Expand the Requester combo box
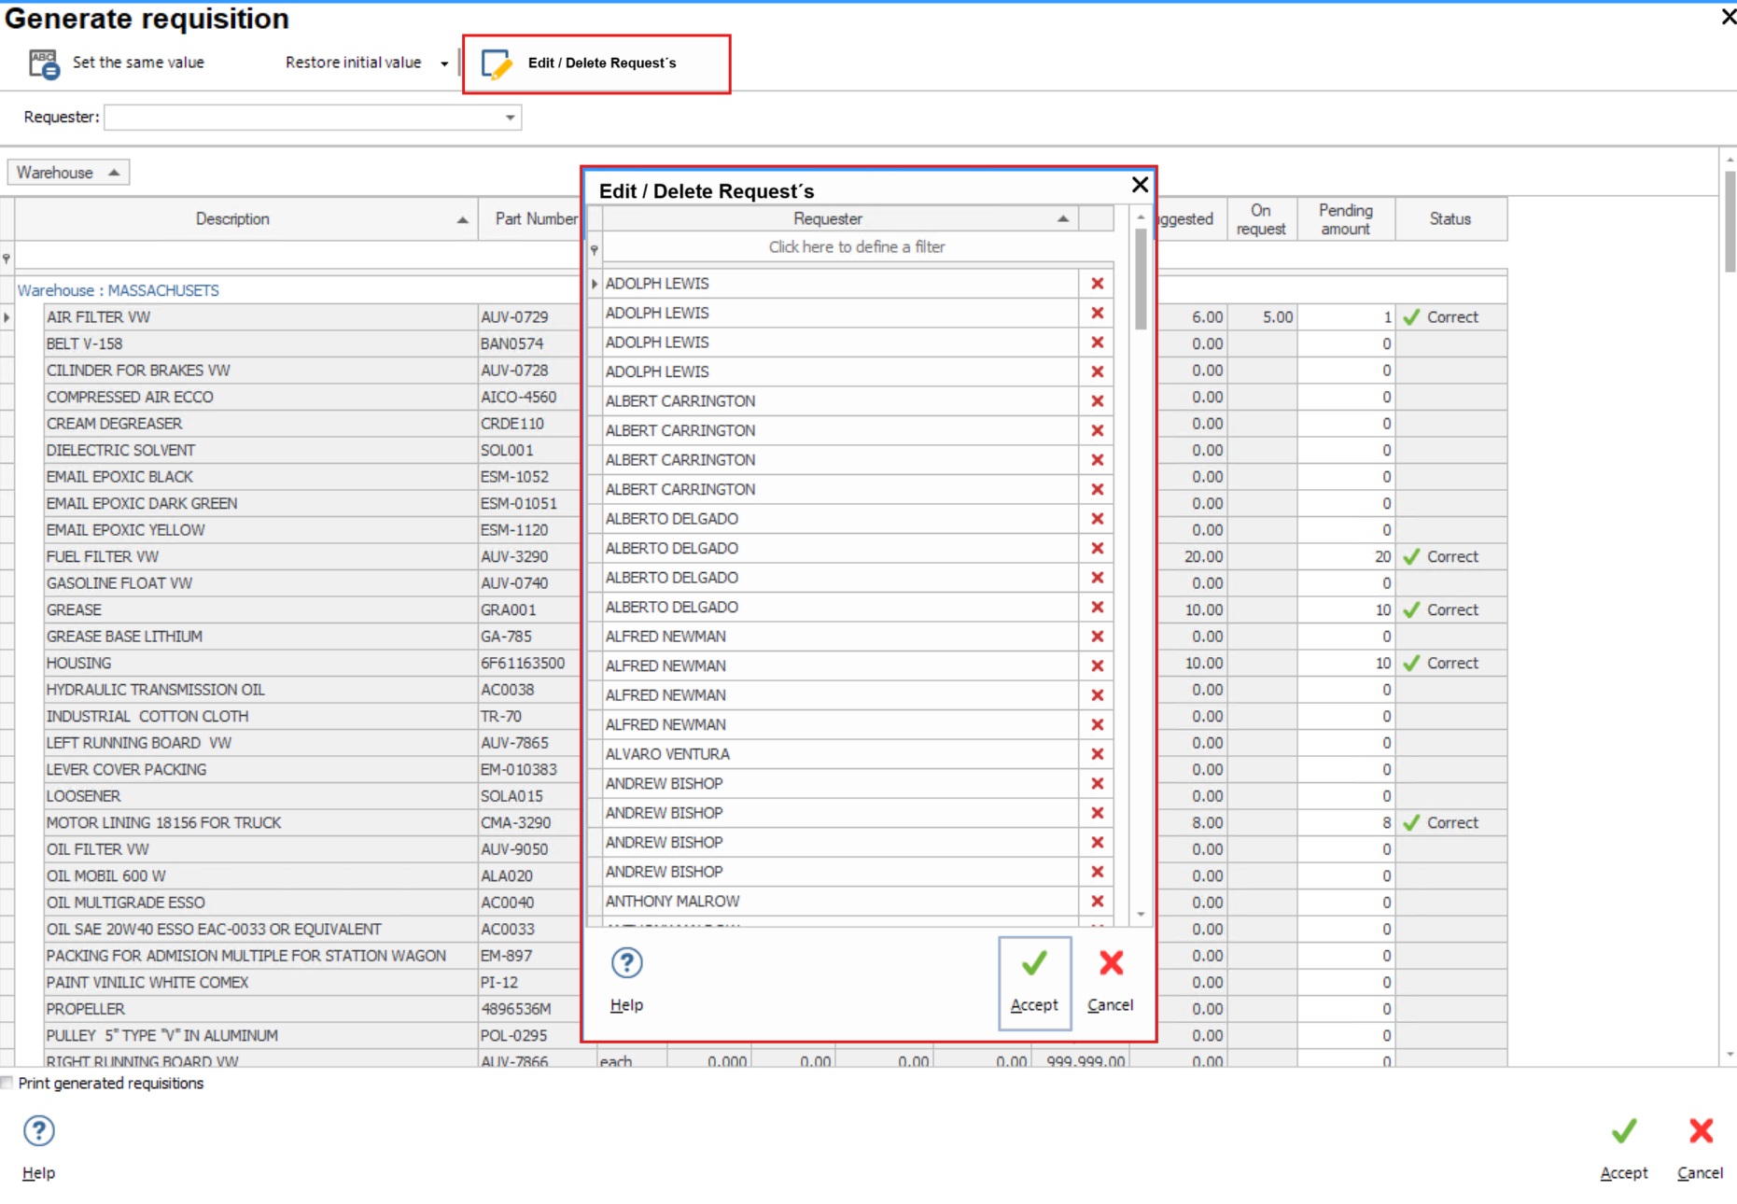Image resolution: width=1737 pixels, height=1204 pixels. point(510,118)
